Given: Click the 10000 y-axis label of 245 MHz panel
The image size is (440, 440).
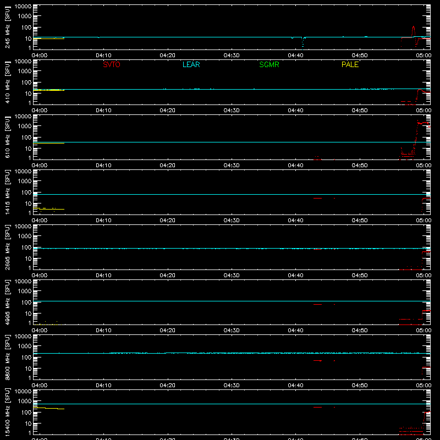Looking at the screenshot, I should coord(23,7).
